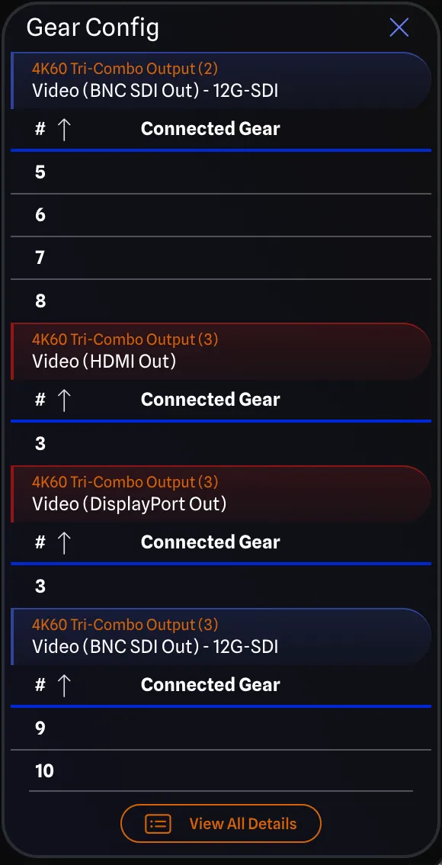This screenshot has height=865, width=442.
Task: Click the sort arrow under BNC SDI Out (3) section
Action: point(64,685)
